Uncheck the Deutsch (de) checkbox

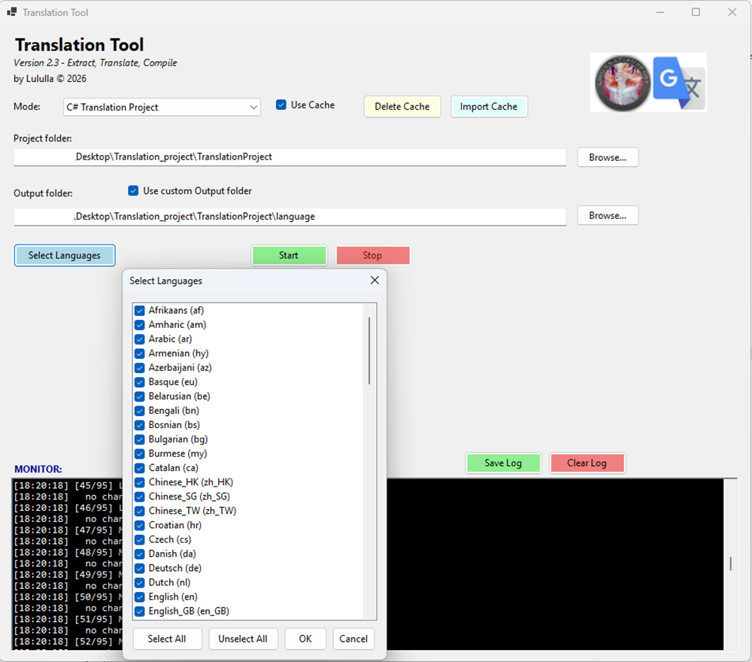[140, 569]
